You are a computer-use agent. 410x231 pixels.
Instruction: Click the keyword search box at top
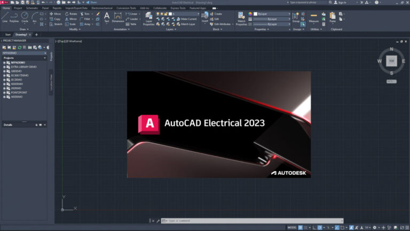(x=308, y=2)
